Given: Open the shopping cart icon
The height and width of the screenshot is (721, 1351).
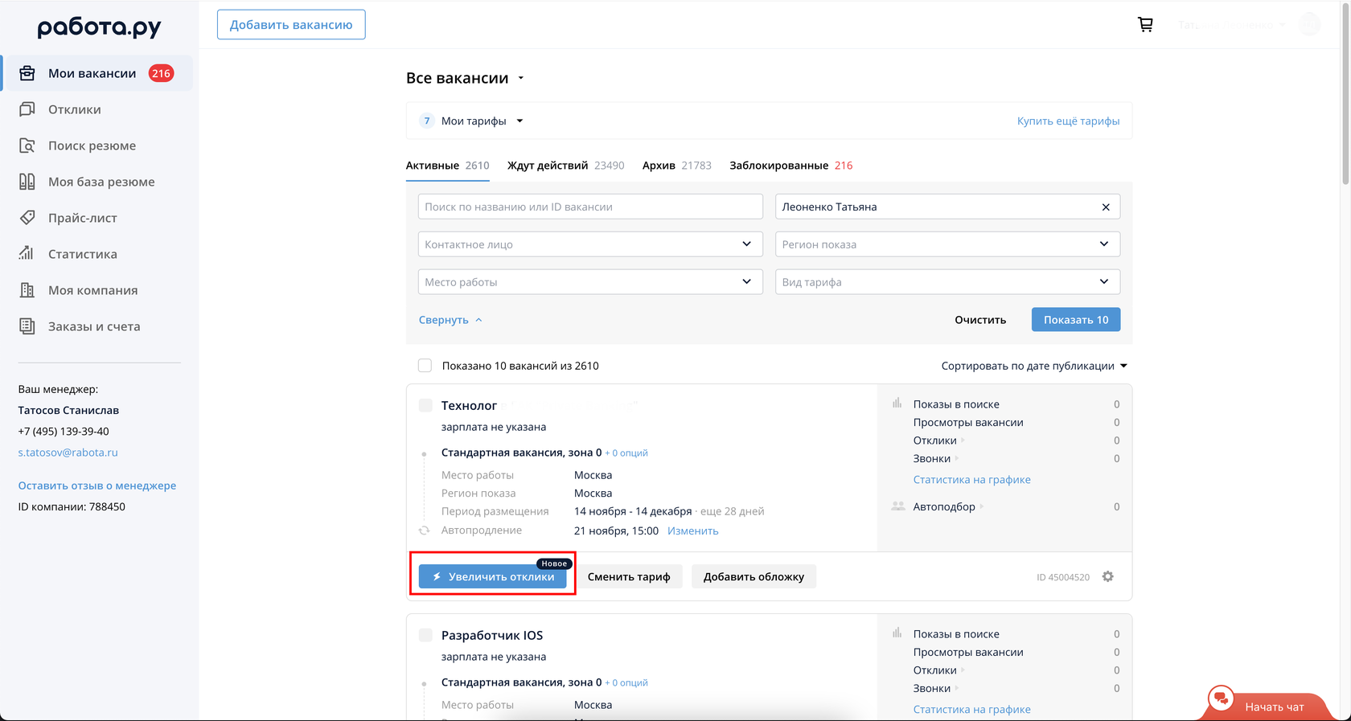Looking at the screenshot, I should (x=1145, y=25).
